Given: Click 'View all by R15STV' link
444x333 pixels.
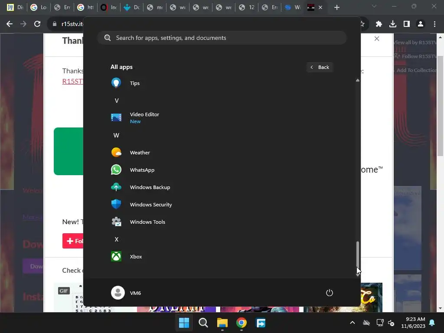Looking at the screenshot, I should click(x=415, y=42).
